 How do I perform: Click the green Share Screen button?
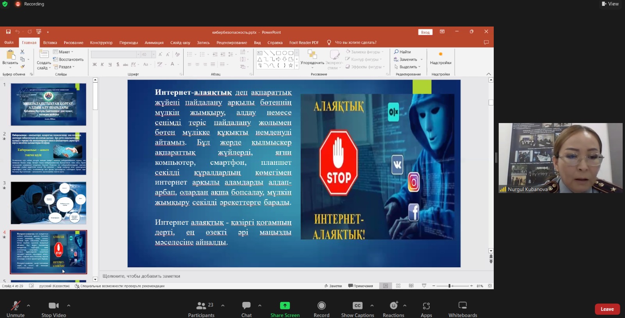[285, 309]
